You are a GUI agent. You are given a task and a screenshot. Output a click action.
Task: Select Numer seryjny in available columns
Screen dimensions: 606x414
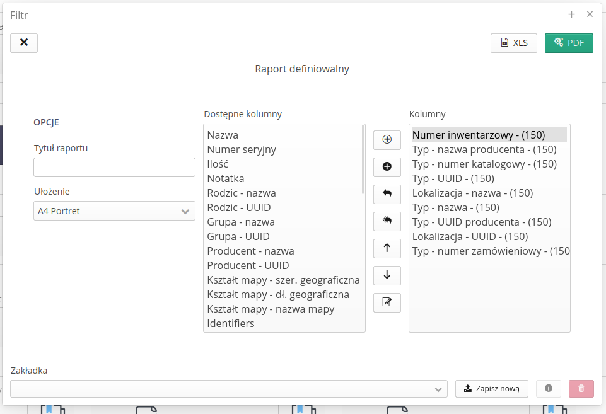(242, 149)
